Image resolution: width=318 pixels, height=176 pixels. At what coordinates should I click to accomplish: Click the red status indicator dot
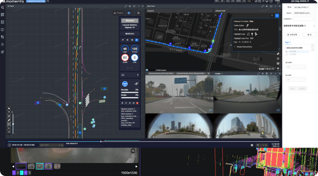(x=137, y=103)
